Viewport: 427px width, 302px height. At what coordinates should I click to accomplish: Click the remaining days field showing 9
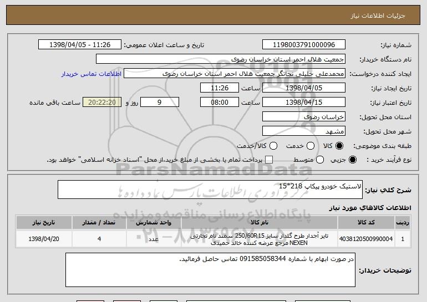point(160,103)
